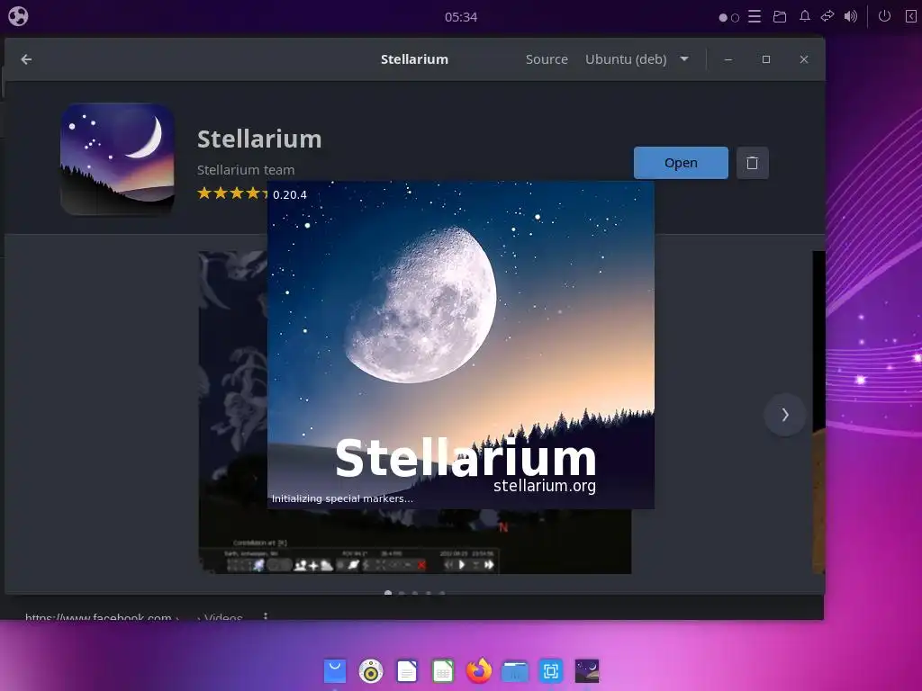This screenshot has height=691, width=922.
Task: Open the volume speaker icon in panel
Action: point(850,16)
